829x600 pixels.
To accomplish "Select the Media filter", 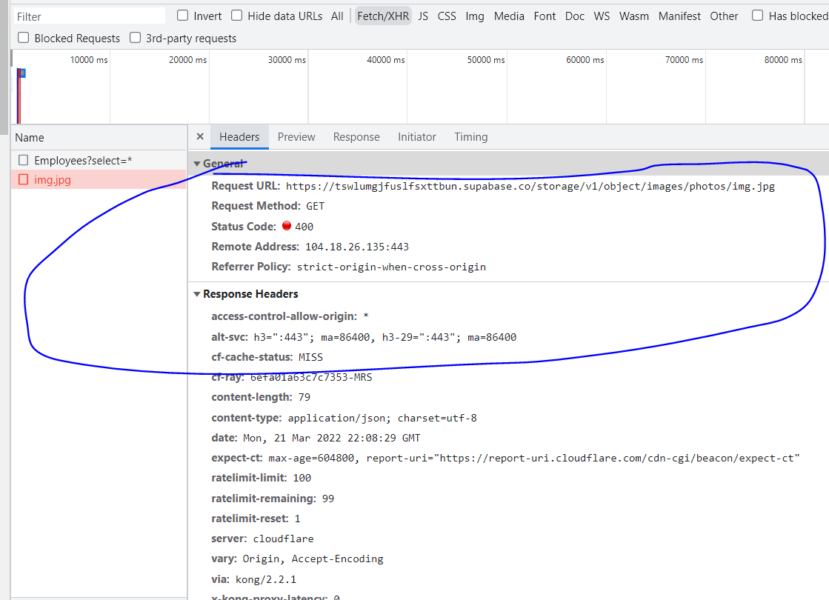I will click(x=509, y=16).
